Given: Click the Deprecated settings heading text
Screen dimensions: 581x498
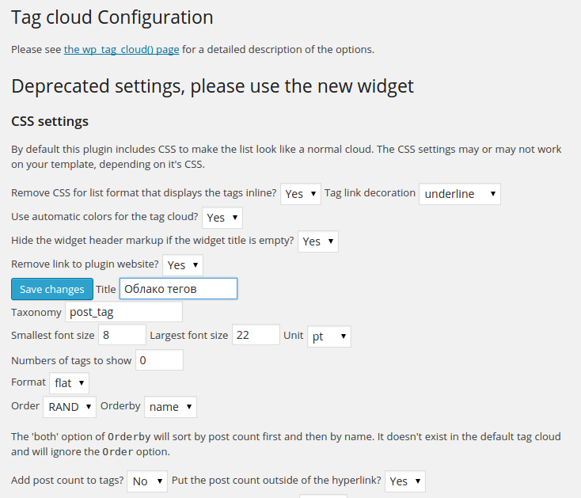Looking at the screenshot, I should coord(212,86).
